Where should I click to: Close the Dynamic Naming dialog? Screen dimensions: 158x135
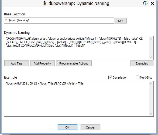tap(152, 3)
